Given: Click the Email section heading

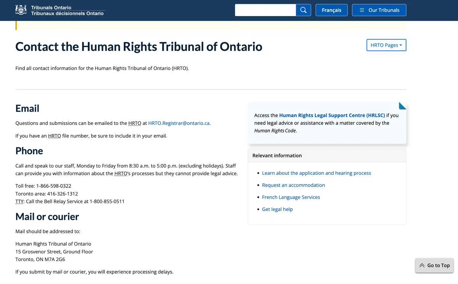Looking at the screenshot, I should pyautogui.click(x=27, y=108).
